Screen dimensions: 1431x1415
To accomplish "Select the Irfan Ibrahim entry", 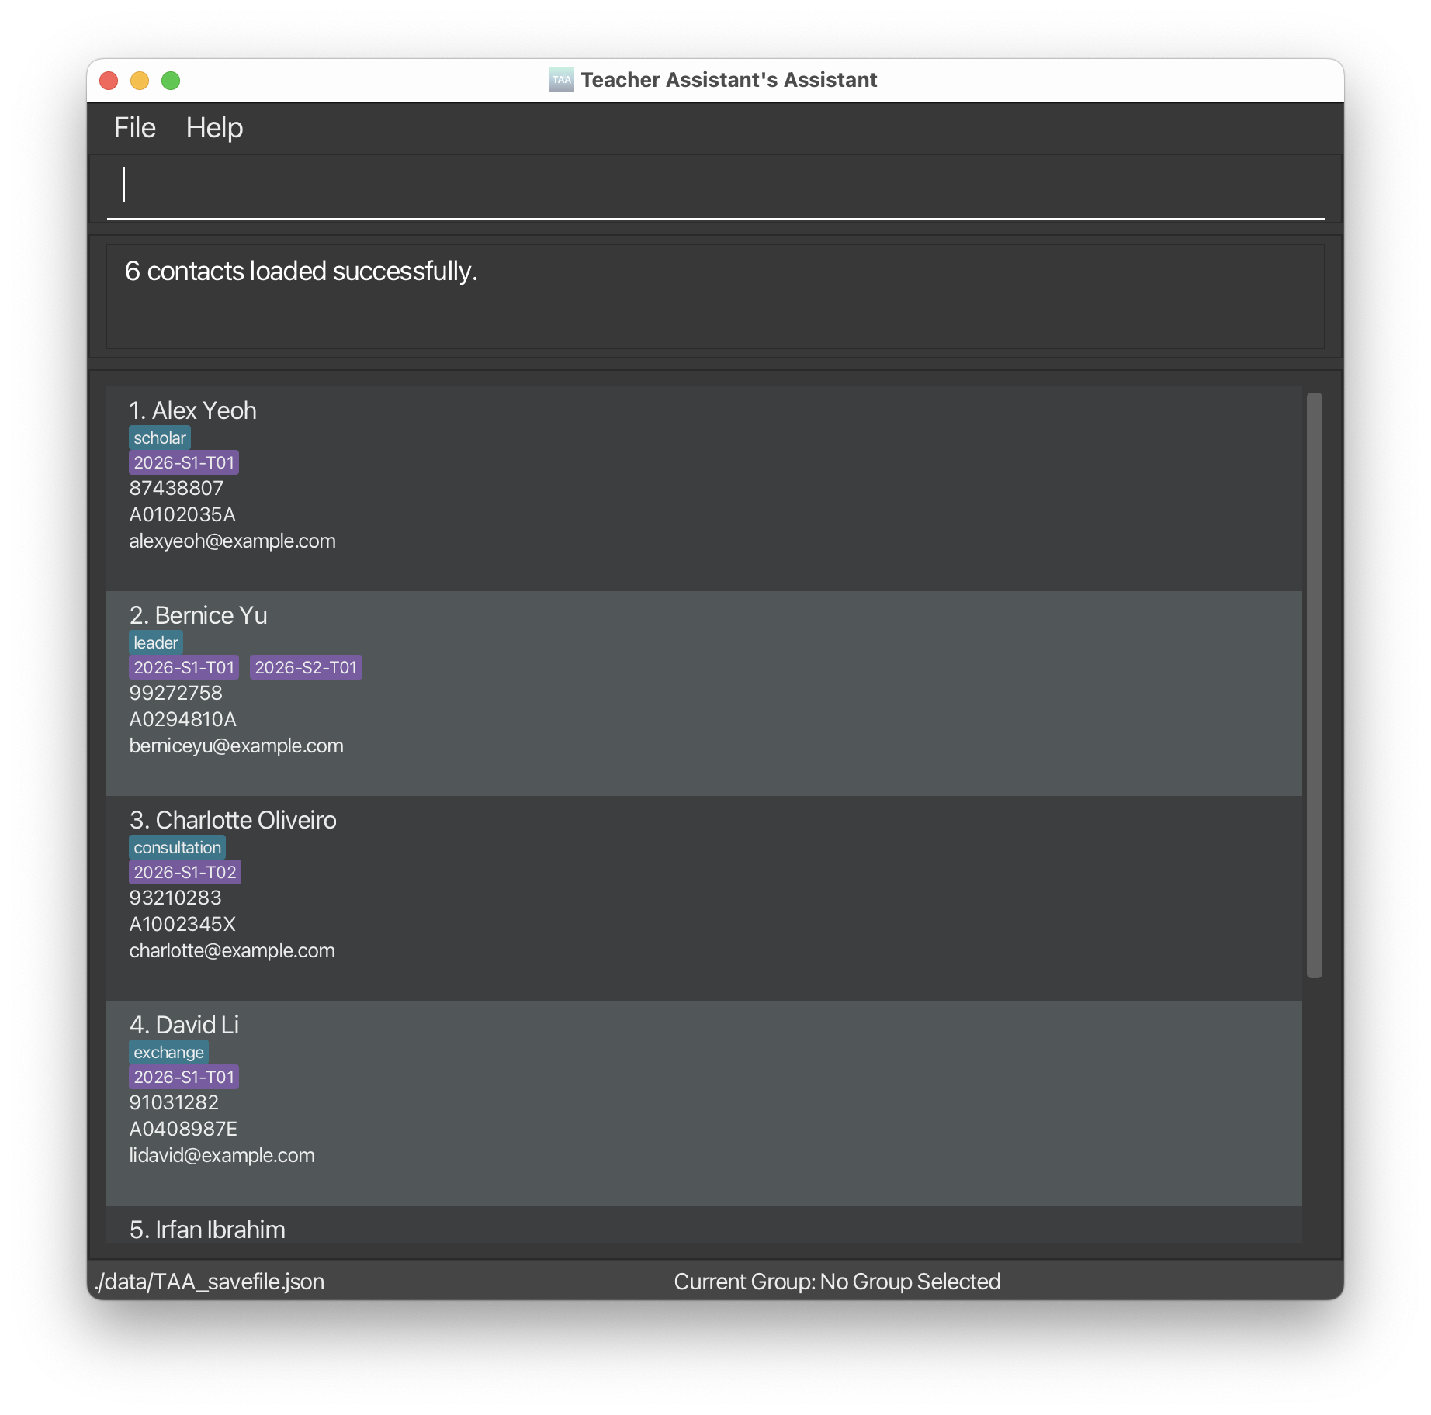I will [207, 1230].
